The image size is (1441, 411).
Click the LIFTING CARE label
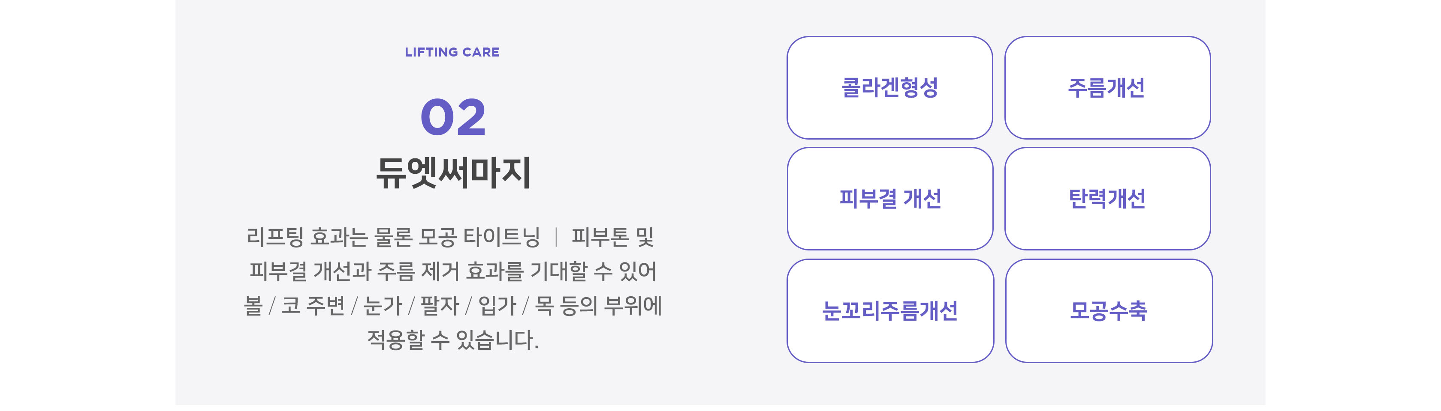tap(452, 52)
